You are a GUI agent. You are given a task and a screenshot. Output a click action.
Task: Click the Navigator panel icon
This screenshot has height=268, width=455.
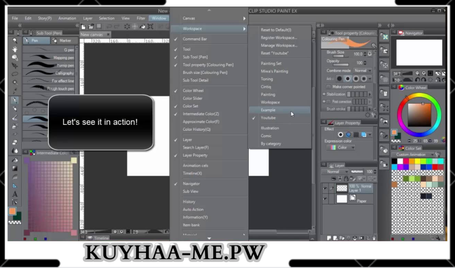401,33
